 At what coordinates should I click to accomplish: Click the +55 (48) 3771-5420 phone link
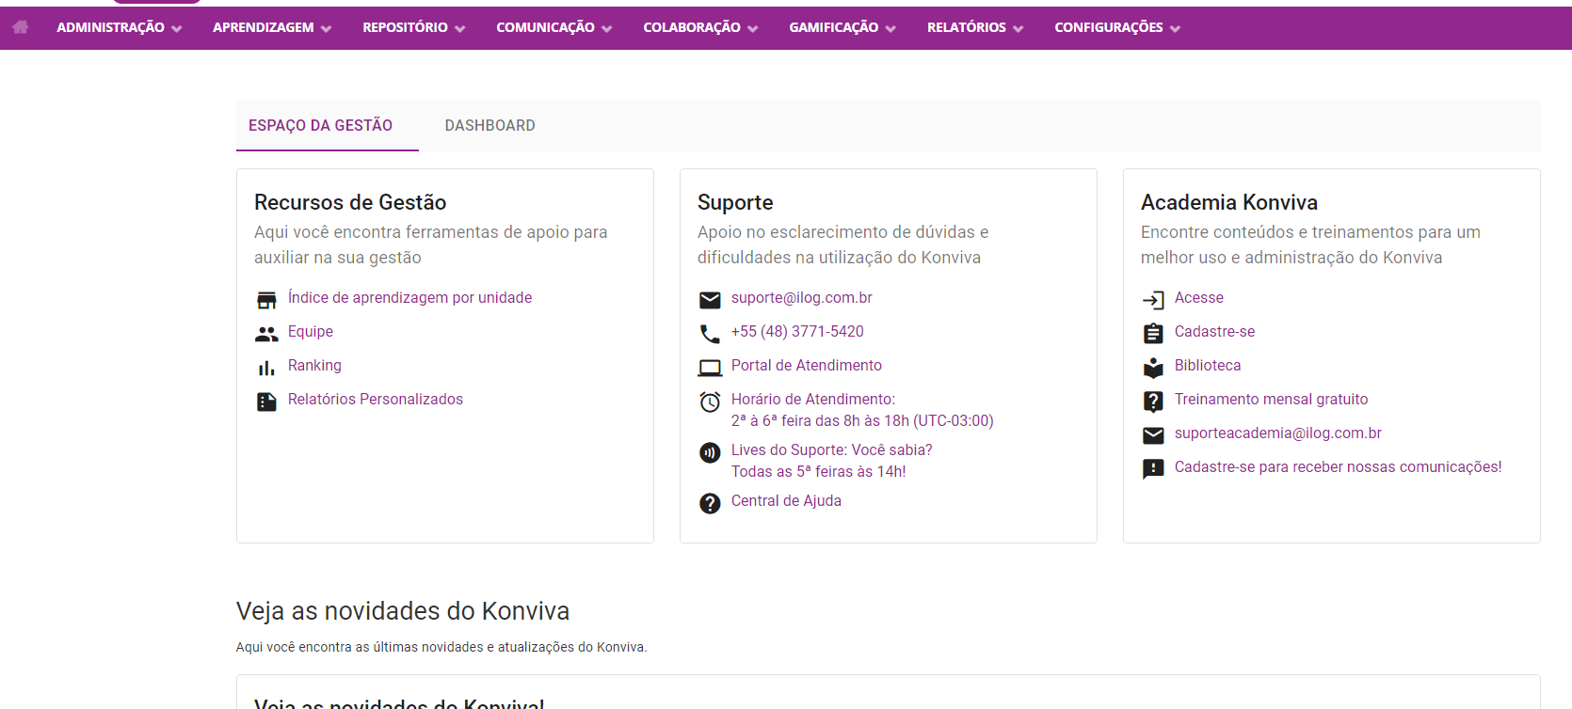point(797,331)
